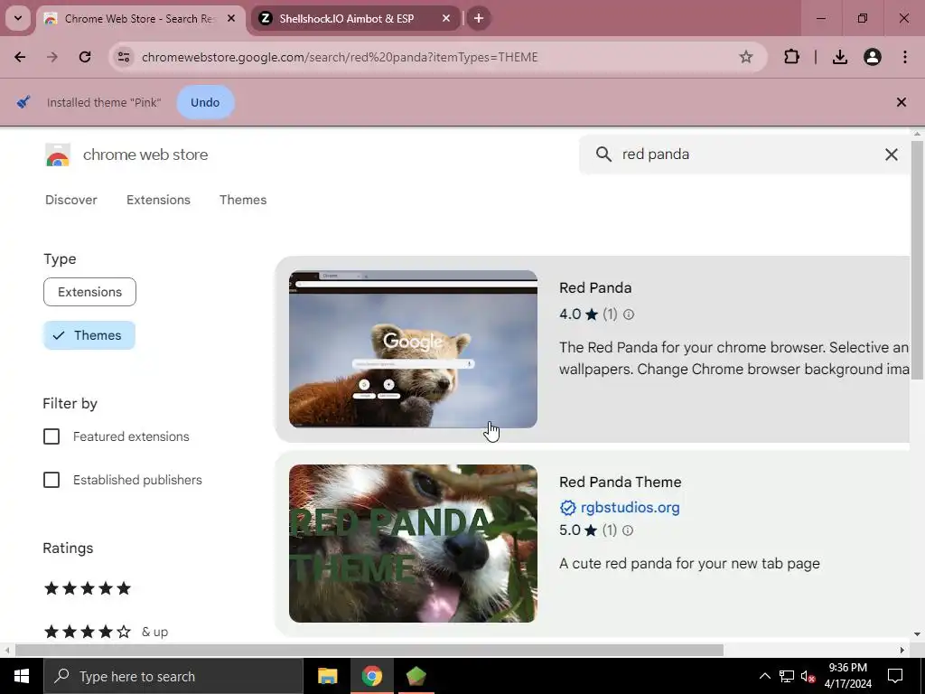Image resolution: width=925 pixels, height=694 pixels.
Task: Deselect the Themes type chip
Action: (x=89, y=335)
